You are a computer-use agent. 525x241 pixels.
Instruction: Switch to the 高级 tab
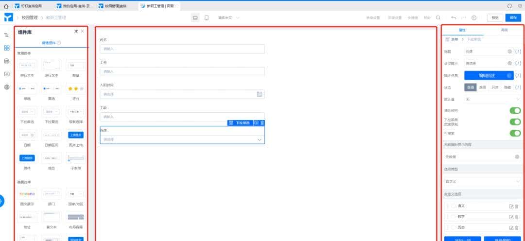point(504,30)
